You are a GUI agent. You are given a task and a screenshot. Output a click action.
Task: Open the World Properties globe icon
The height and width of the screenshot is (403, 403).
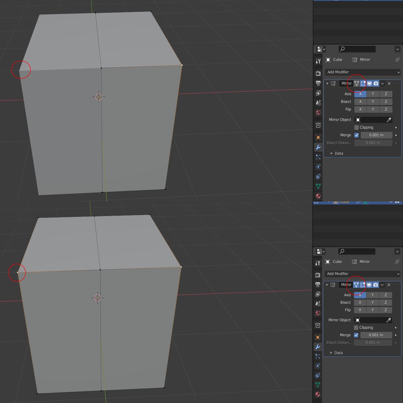click(318, 113)
